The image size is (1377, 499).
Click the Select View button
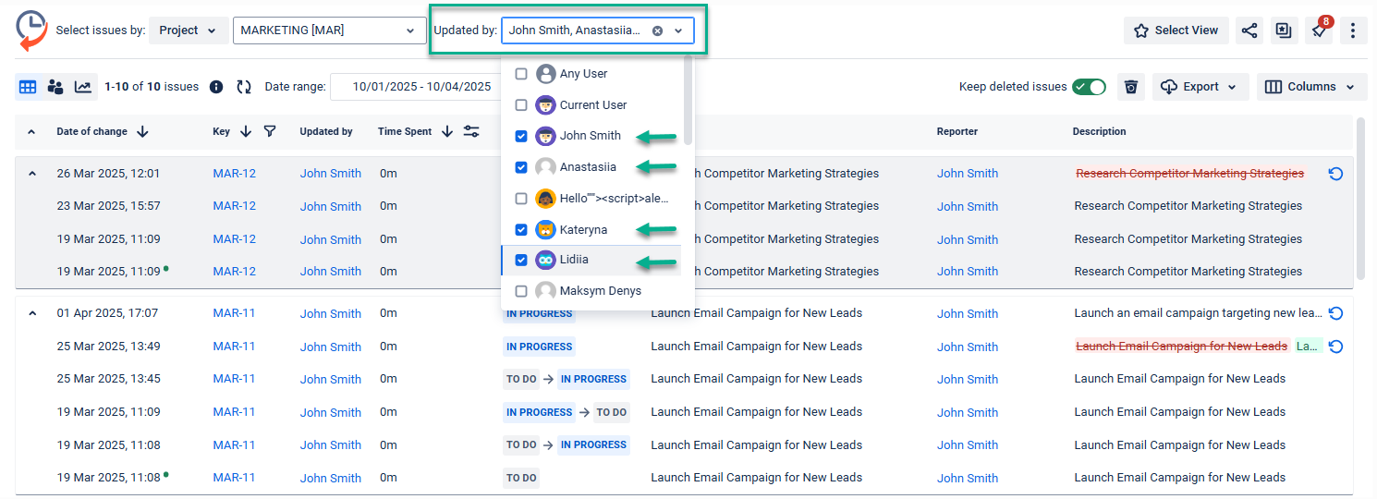coord(1176,30)
